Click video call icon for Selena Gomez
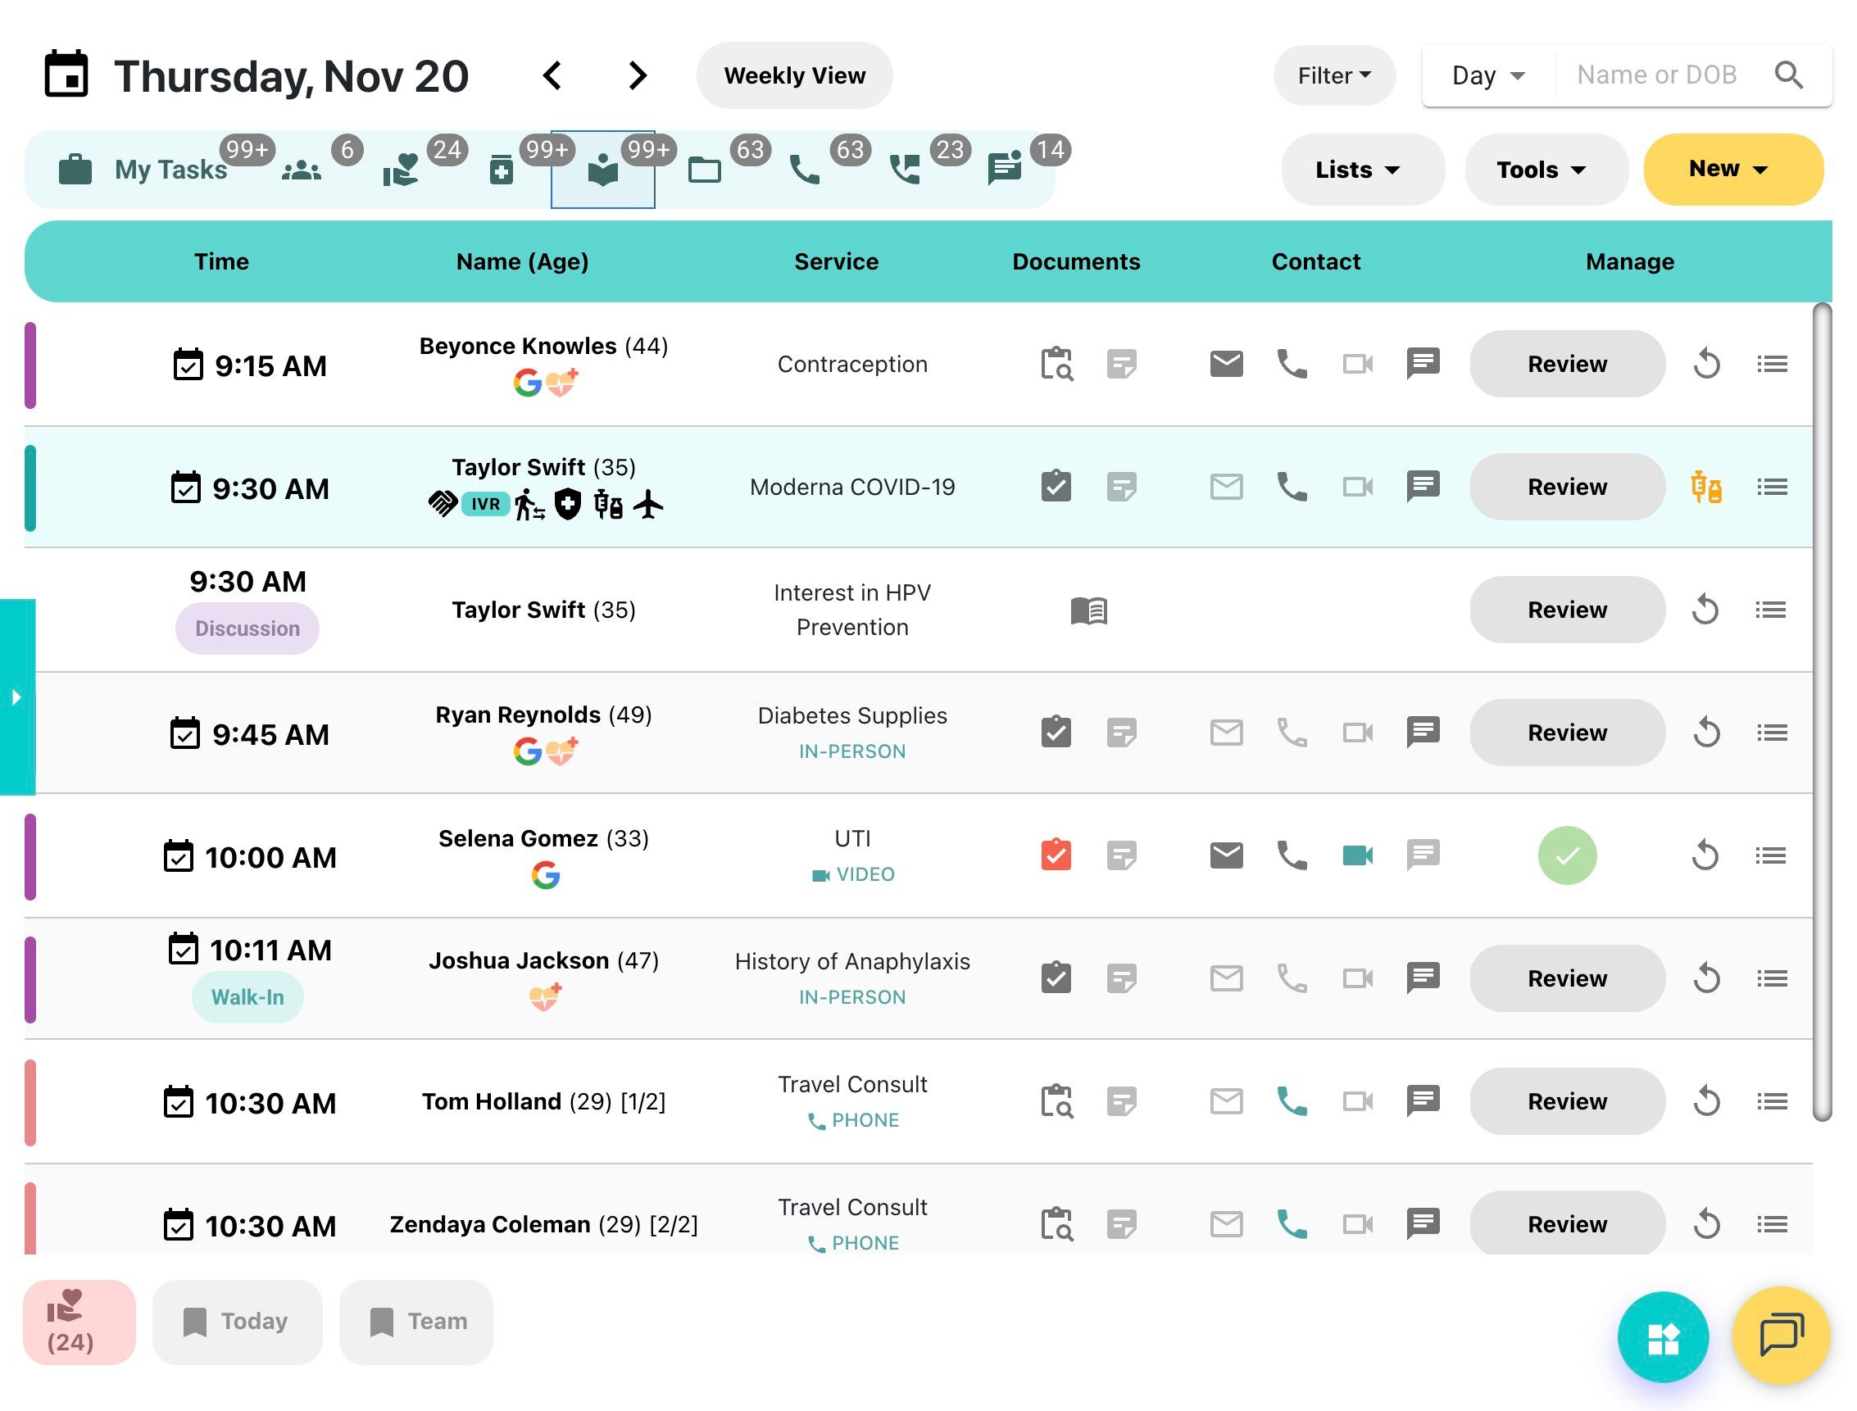This screenshot has width=1857, height=1411. pyautogui.click(x=1356, y=855)
